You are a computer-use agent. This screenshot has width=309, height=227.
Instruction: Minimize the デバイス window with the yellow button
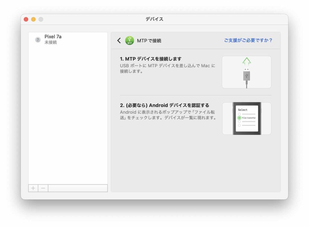point(33,19)
